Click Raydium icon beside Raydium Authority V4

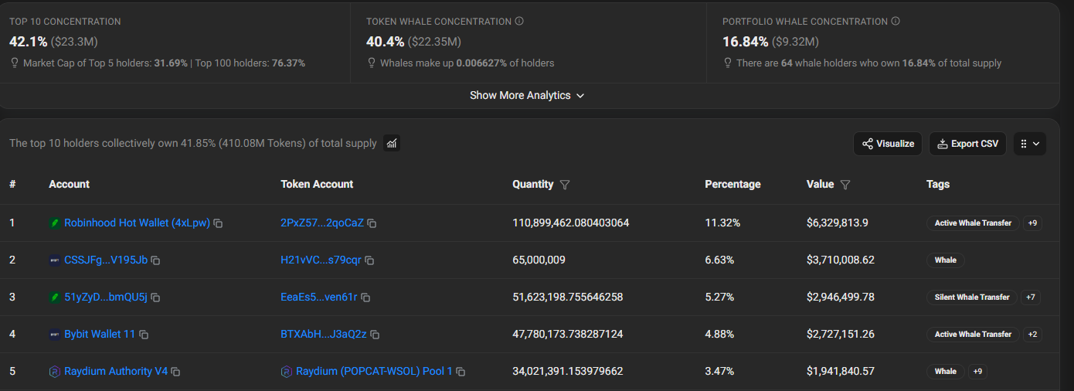pos(55,372)
